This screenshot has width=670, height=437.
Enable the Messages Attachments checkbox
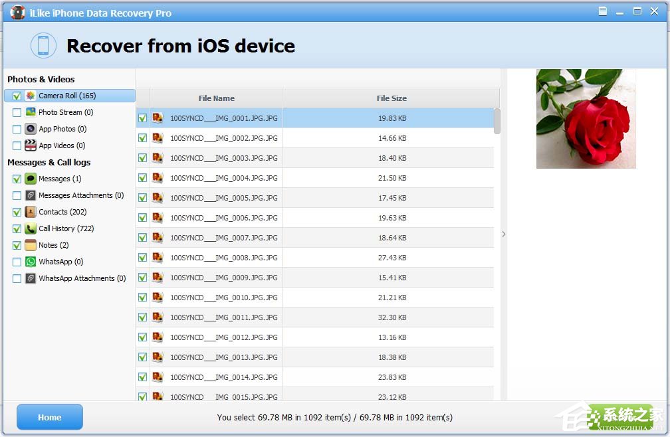click(x=17, y=195)
